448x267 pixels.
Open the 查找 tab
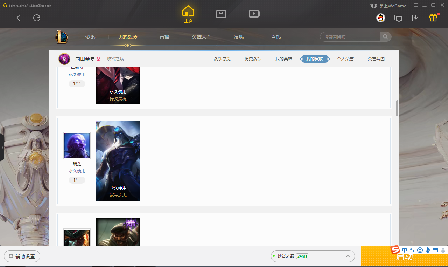point(276,37)
